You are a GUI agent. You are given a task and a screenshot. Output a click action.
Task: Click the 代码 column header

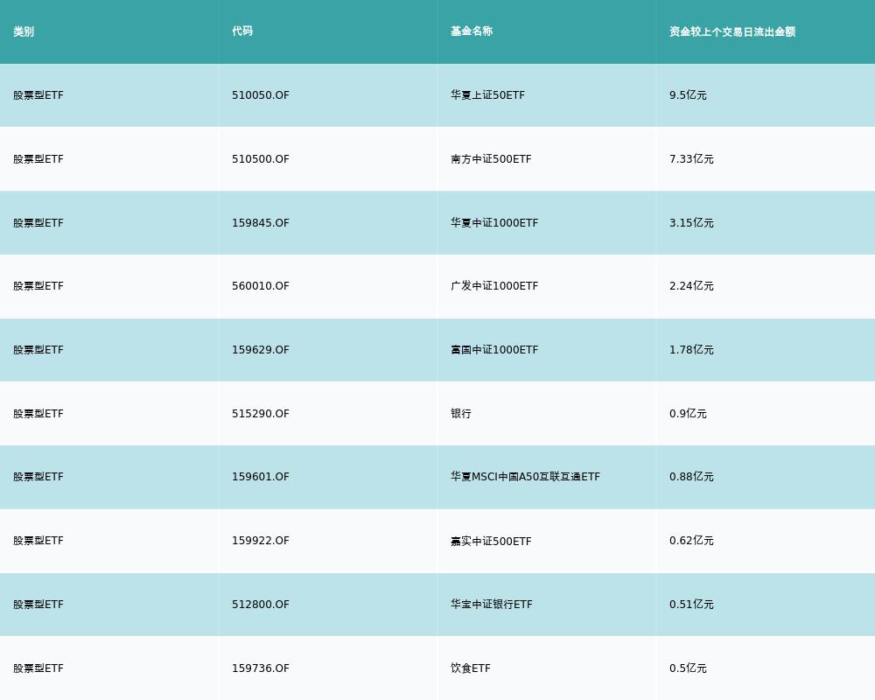coord(242,31)
